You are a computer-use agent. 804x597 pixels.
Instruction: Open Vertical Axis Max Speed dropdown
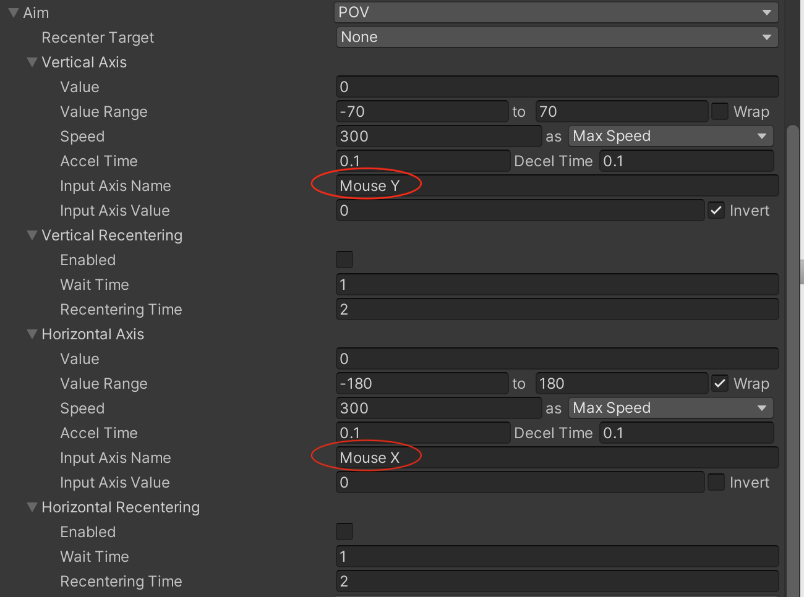(670, 136)
